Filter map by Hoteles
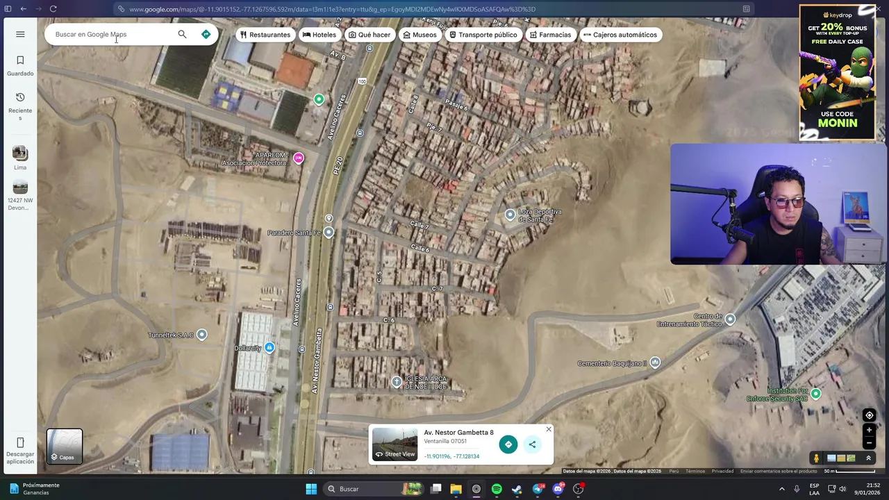This screenshot has width=889, height=500. [319, 35]
